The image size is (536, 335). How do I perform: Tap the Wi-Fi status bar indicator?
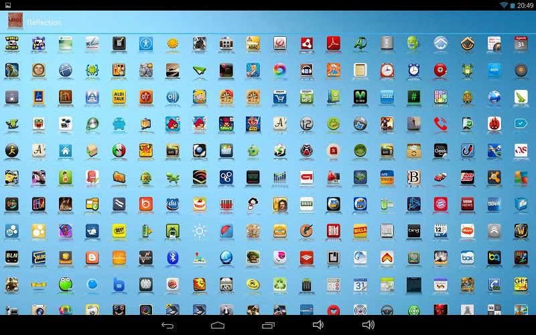[504, 5]
